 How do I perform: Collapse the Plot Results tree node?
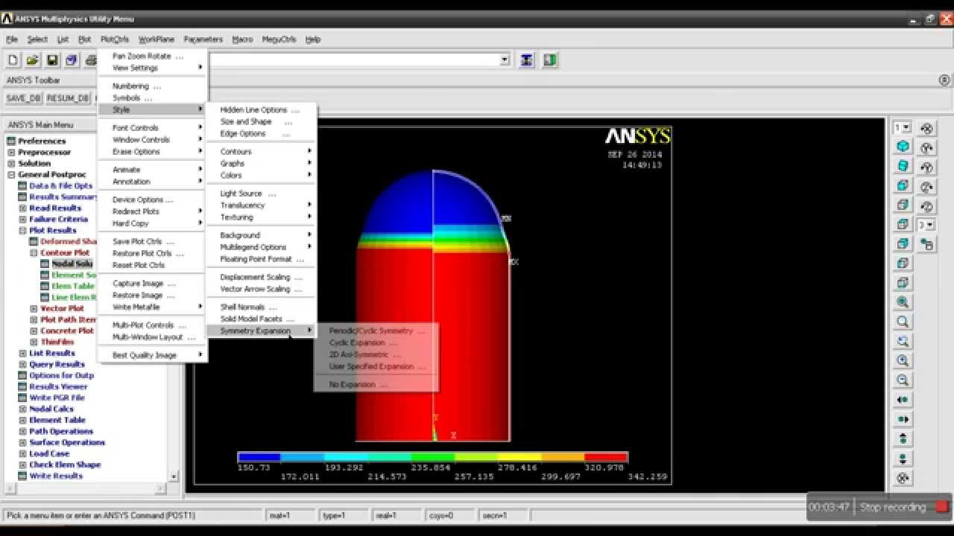pyautogui.click(x=22, y=230)
